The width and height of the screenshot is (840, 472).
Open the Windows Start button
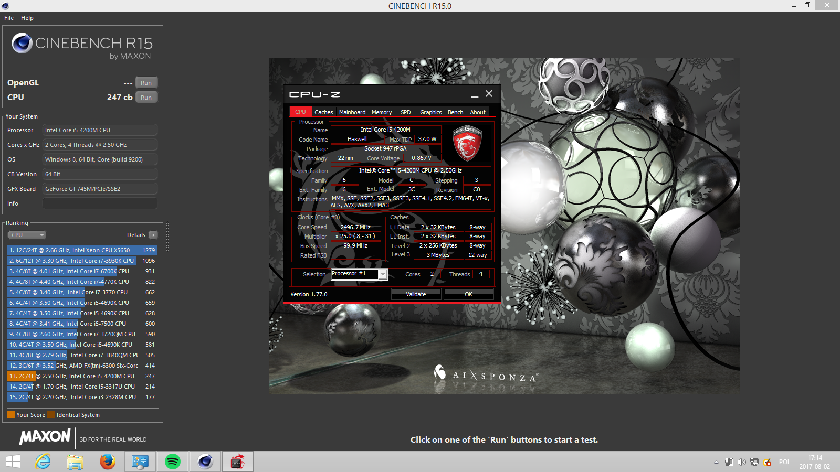(x=13, y=462)
